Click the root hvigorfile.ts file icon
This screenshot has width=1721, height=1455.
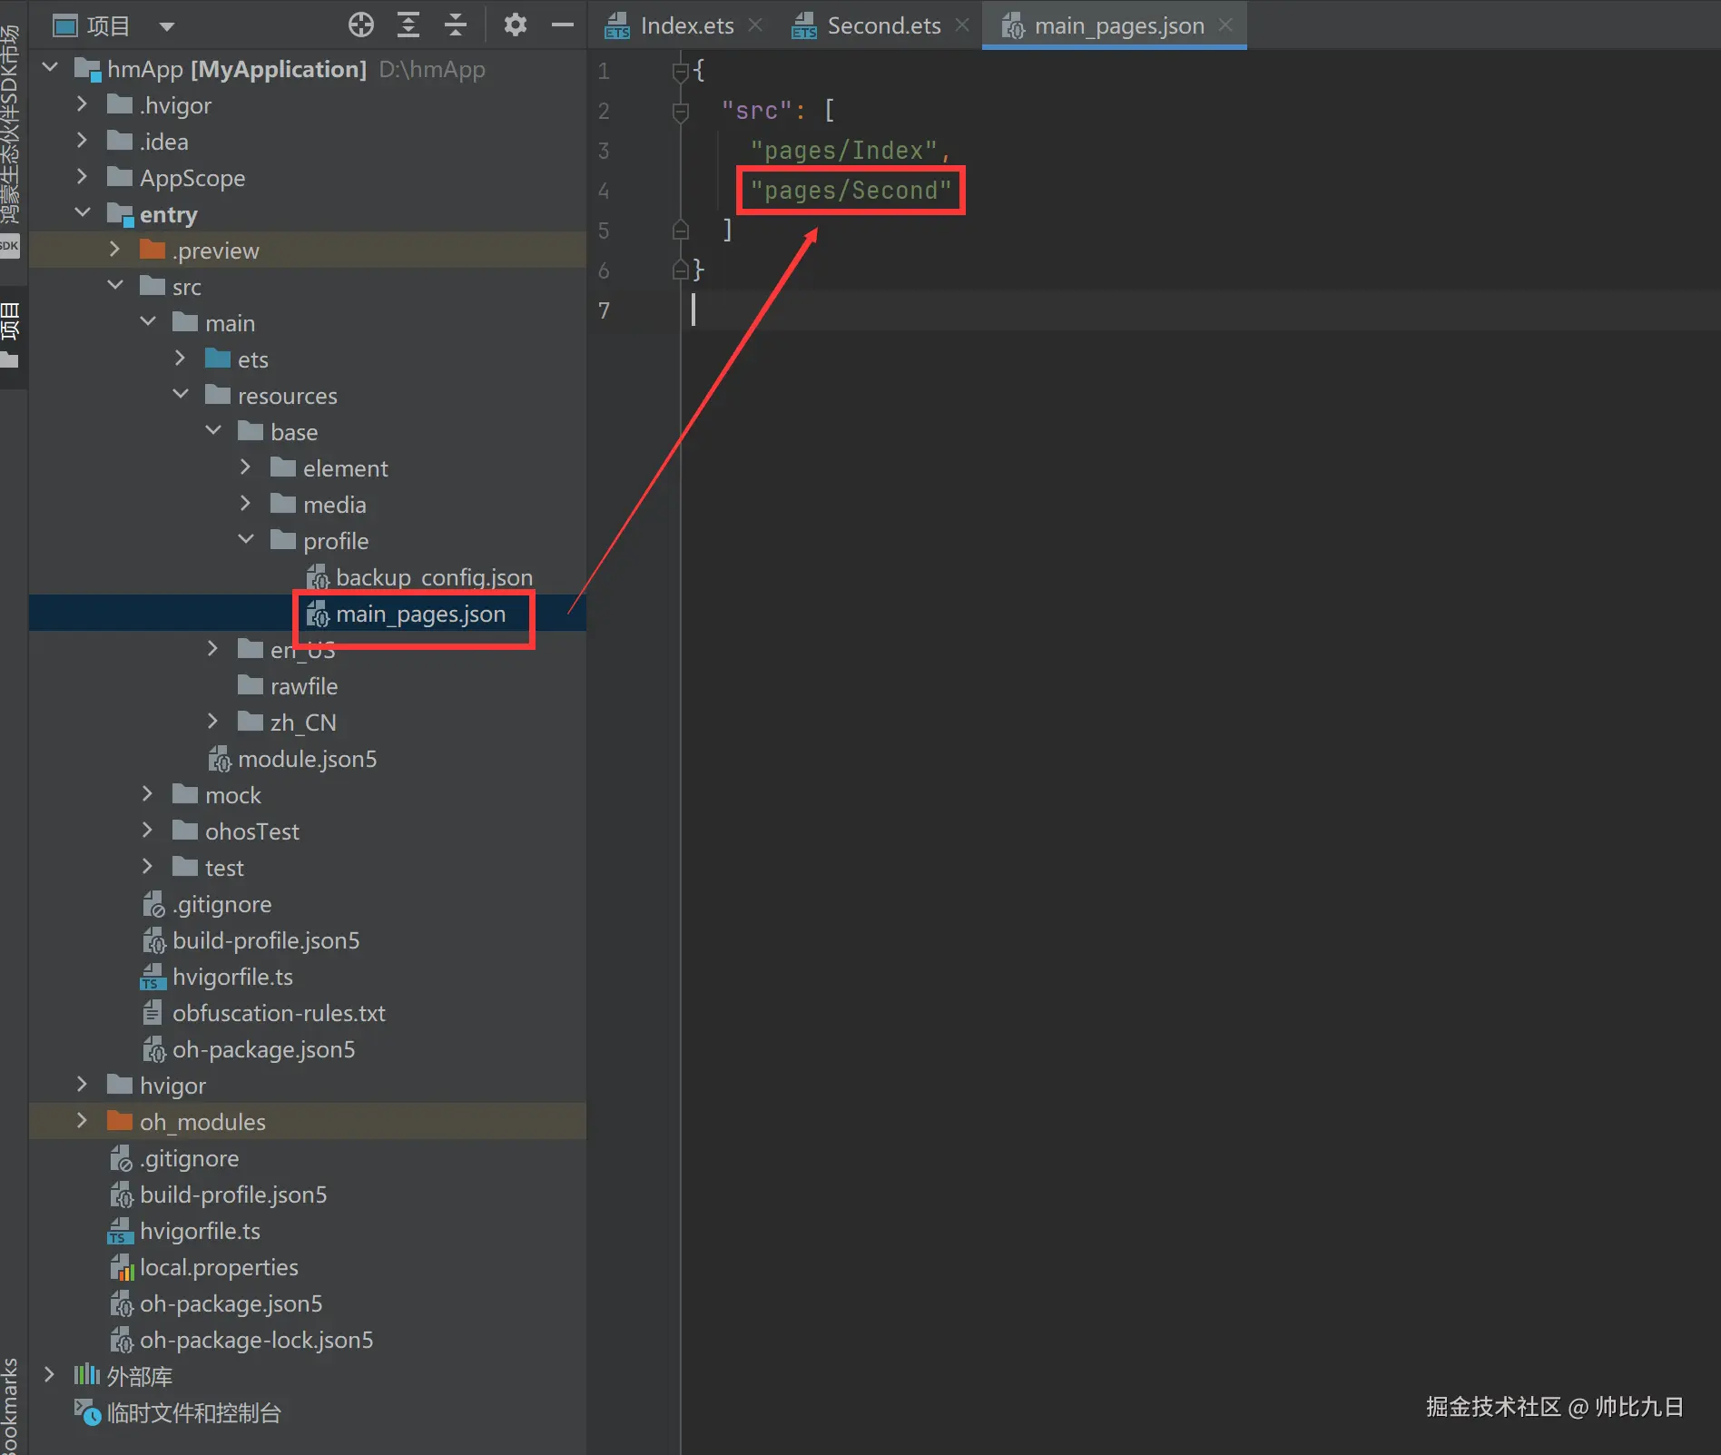pyautogui.click(x=121, y=1231)
